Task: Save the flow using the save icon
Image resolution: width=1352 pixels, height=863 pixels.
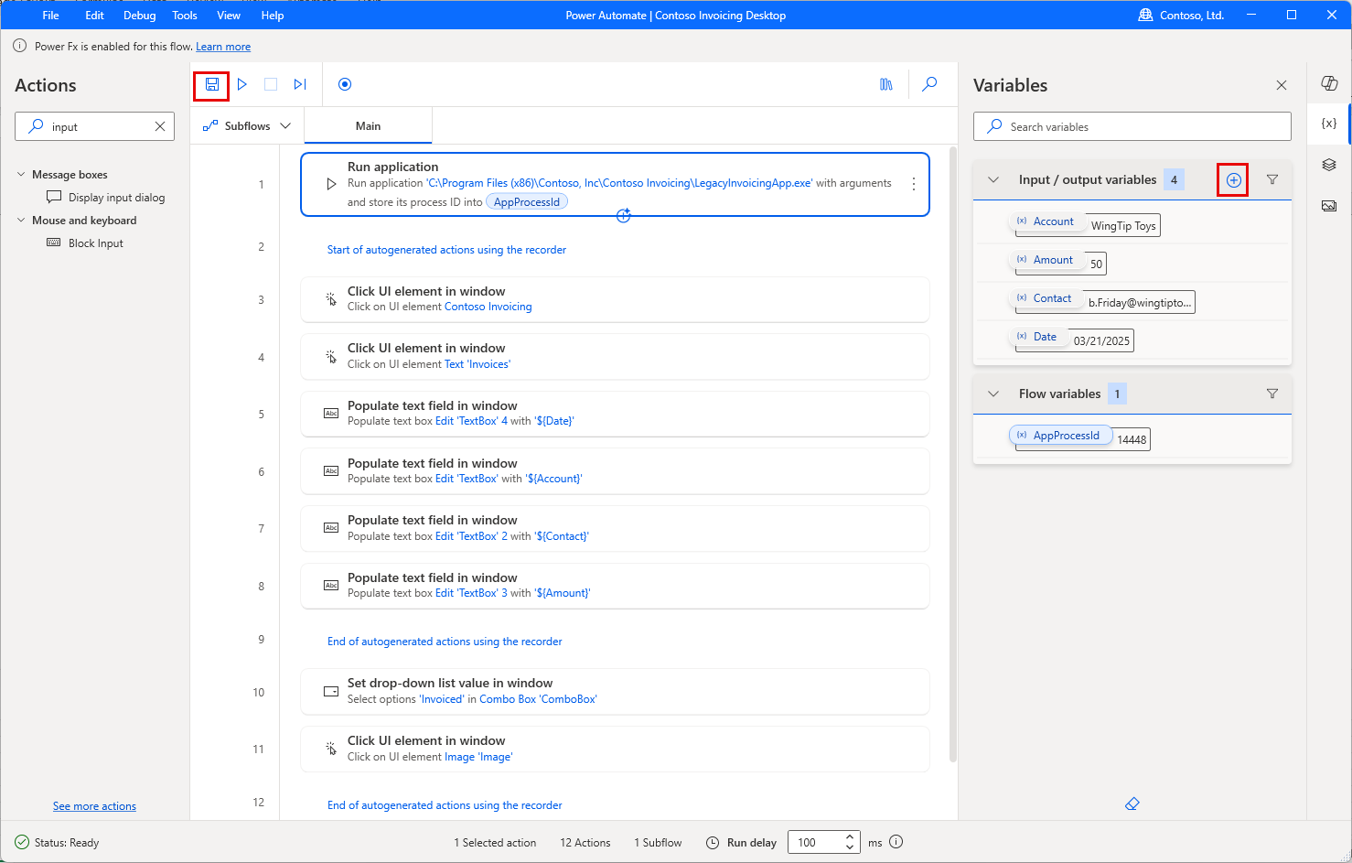Action: (x=211, y=84)
